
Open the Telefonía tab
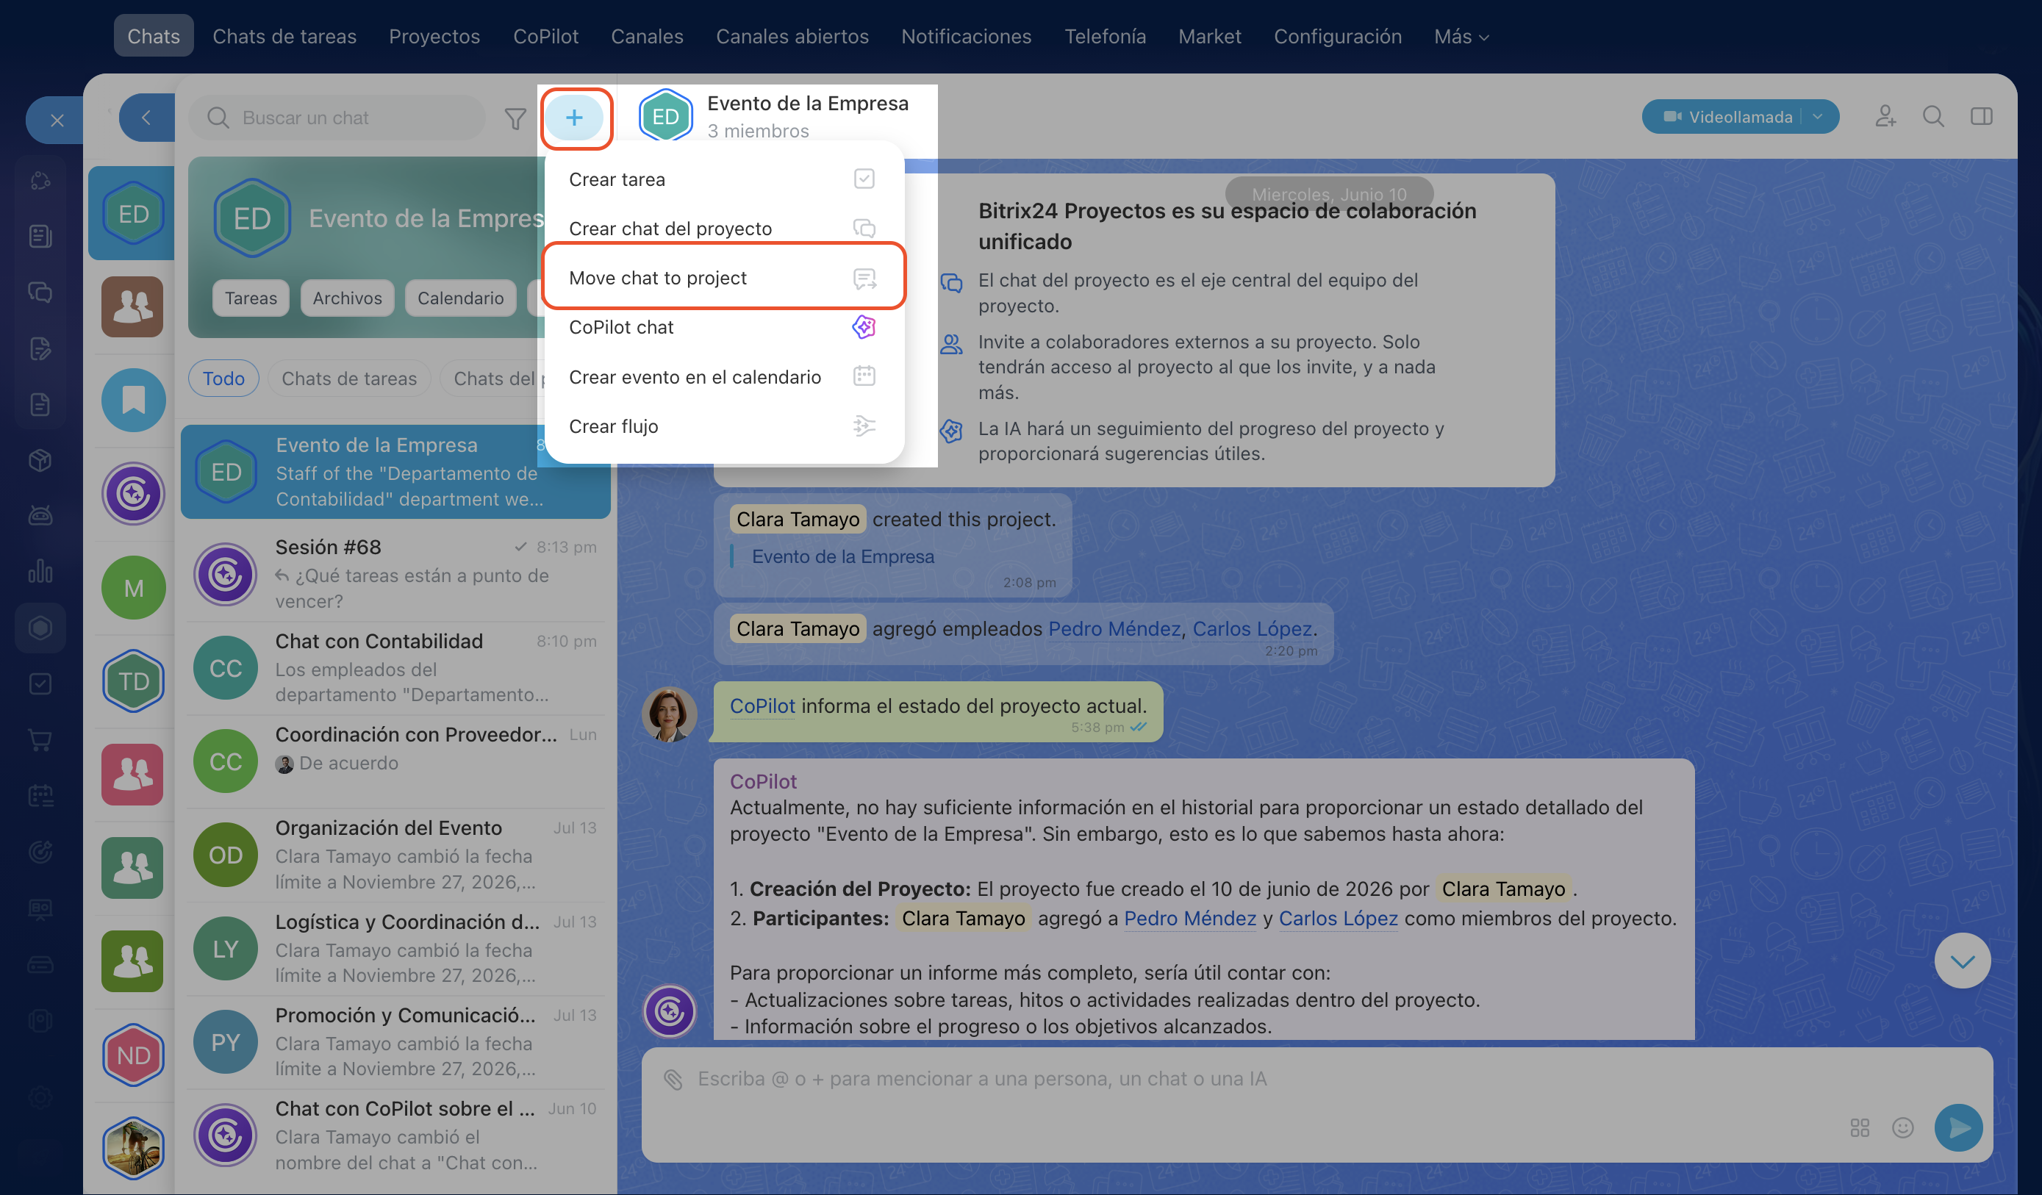point(1106,37)
